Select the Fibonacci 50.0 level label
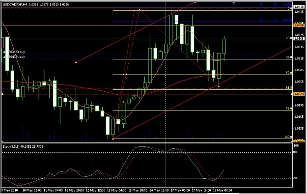Screen dimensions: 307x194 (x=289, y=73)
